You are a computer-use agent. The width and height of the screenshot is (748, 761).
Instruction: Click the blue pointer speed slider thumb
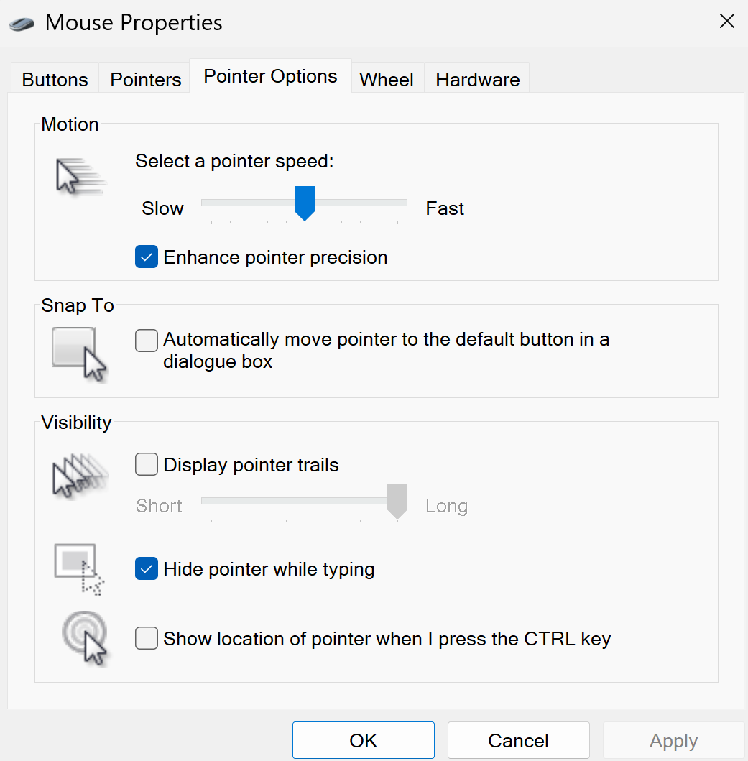tap(305, 203)
